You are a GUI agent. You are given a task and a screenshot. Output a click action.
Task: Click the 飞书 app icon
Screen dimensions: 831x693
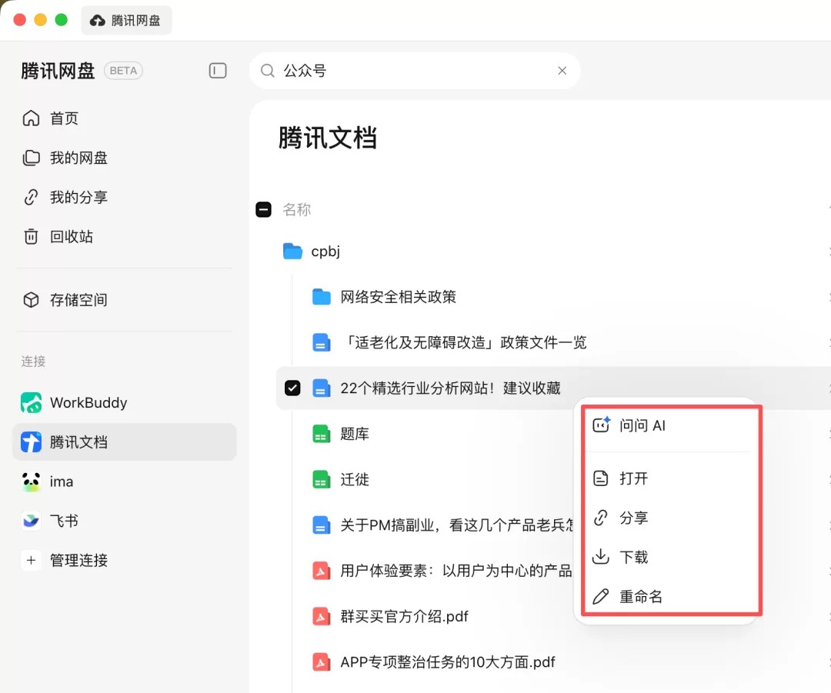point(31,521)
